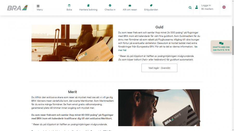Click the Hantera bokning book icon
Viewport: 234px width, 131px height.
pyautogui.click(x=88, y=5)
